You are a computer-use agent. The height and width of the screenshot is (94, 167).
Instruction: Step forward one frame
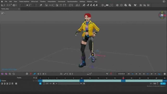coord(144,74)
